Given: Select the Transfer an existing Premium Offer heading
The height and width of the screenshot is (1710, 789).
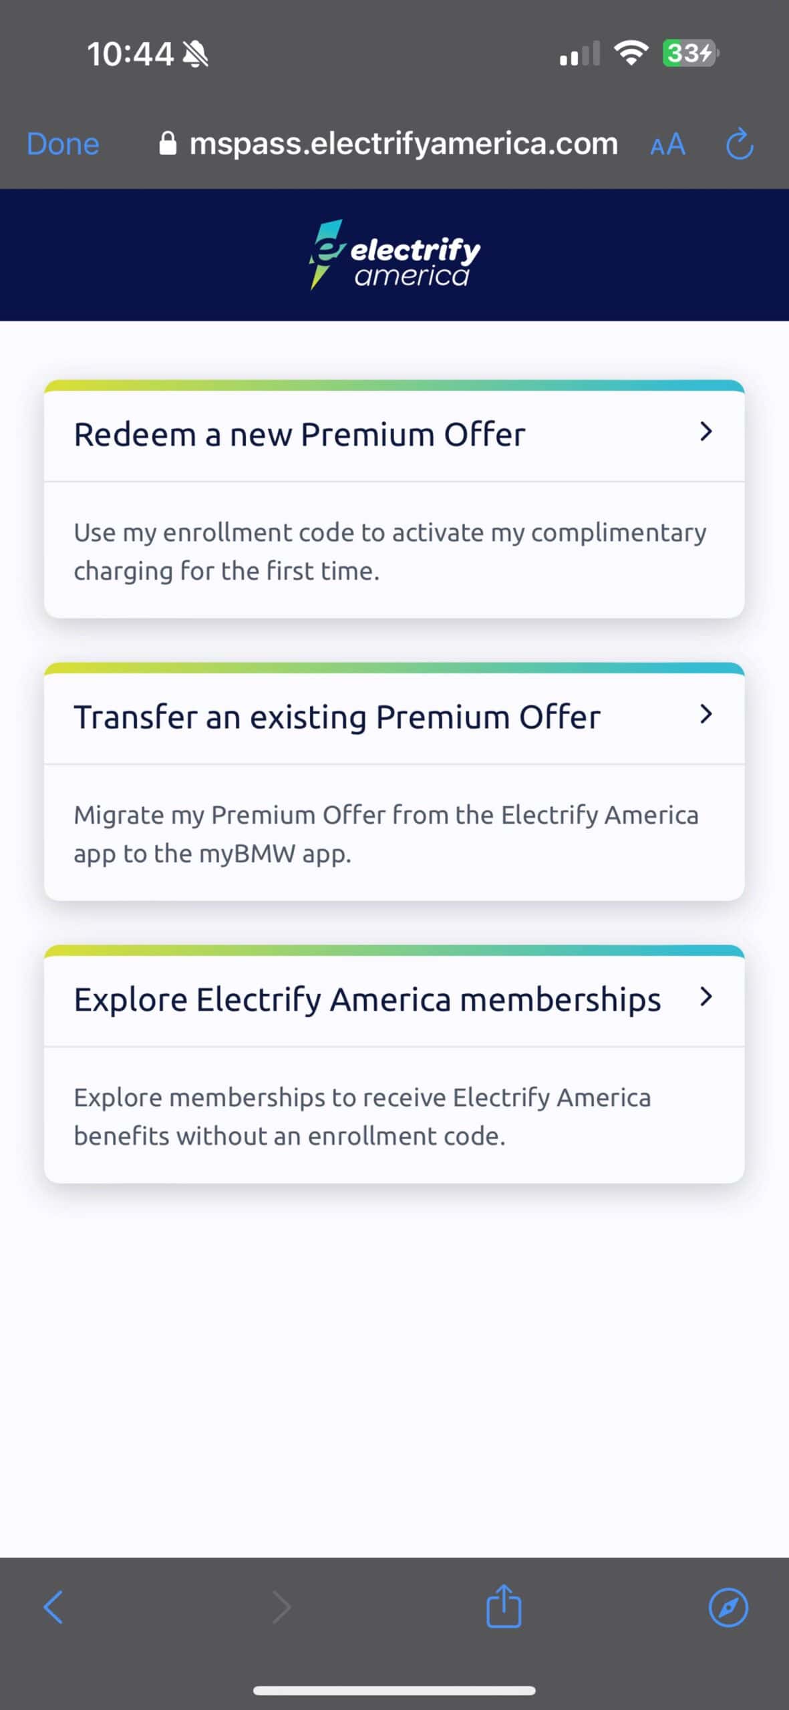Looking at the screenshot, I should (x=337, y=717).
